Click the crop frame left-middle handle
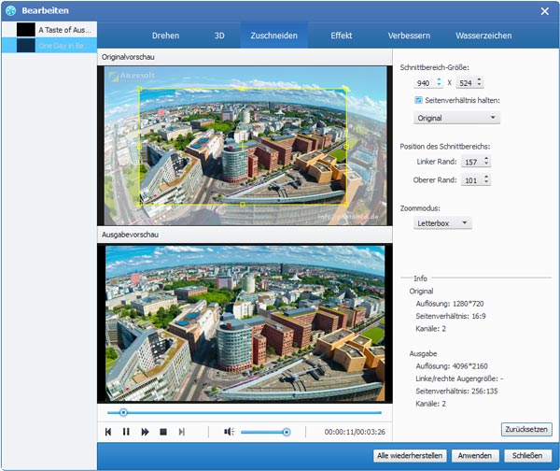 139,147
